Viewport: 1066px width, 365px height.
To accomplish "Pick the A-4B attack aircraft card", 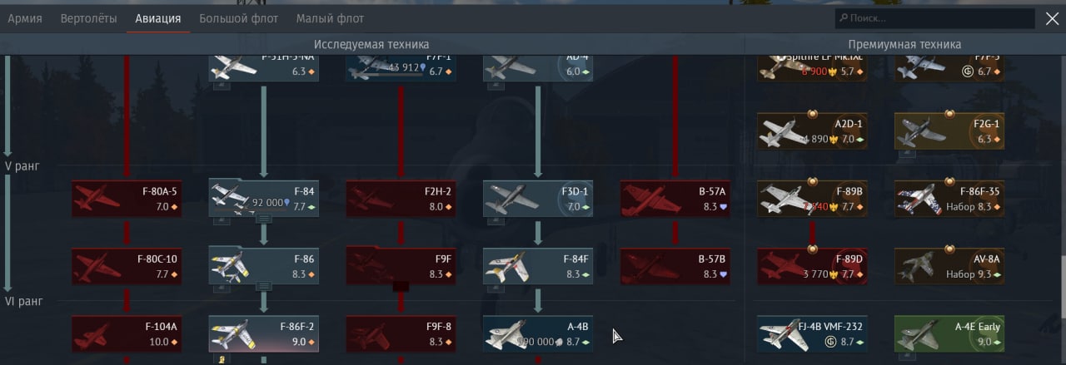I will click(538, 333).
